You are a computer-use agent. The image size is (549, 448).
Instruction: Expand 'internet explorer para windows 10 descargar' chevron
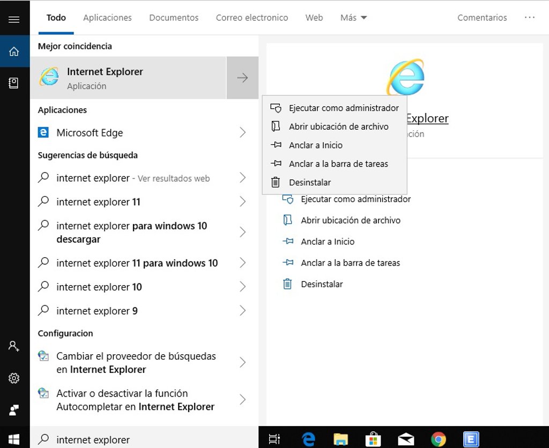(243, 232)
